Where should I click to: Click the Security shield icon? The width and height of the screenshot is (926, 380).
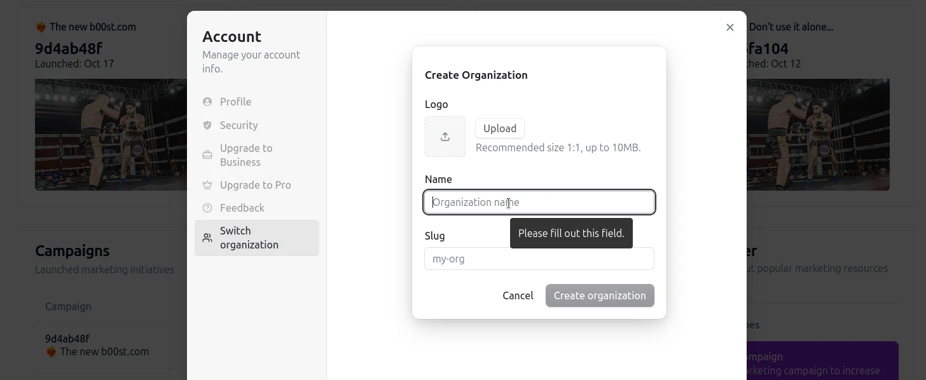coord(207,125)
